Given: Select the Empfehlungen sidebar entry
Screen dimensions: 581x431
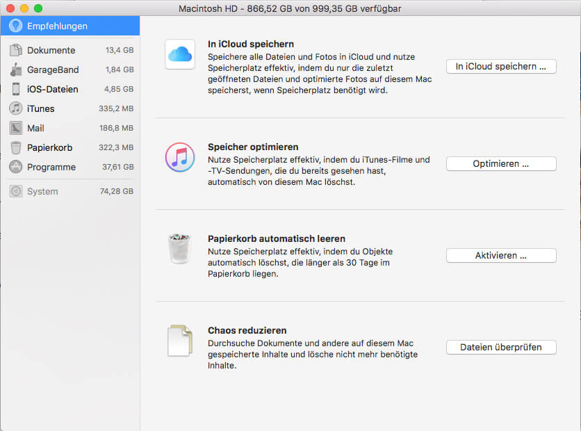Looking at the screenshot, I should point(57,26).
